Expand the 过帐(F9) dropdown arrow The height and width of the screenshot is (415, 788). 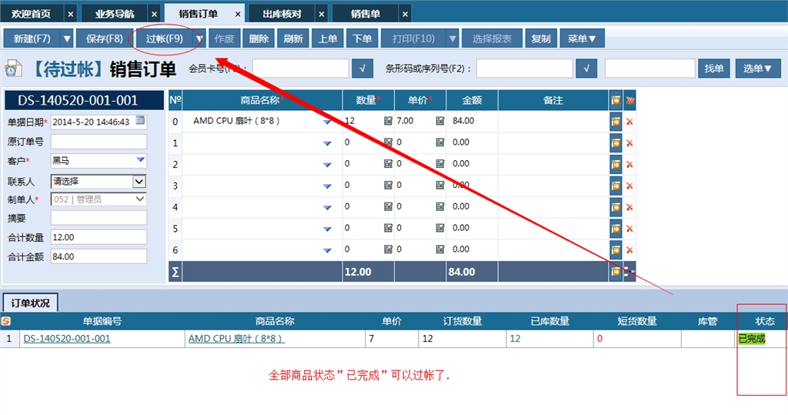coord(199,38)
